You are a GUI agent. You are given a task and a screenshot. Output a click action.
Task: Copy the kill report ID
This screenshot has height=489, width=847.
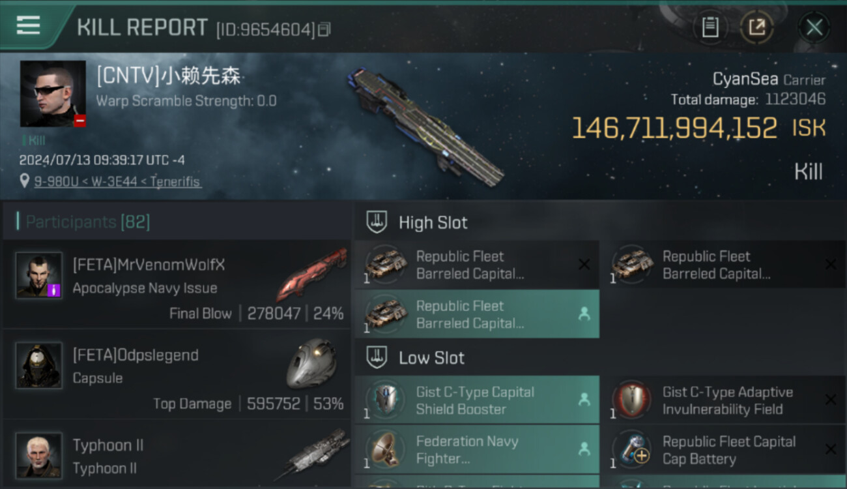click(325, 29)
